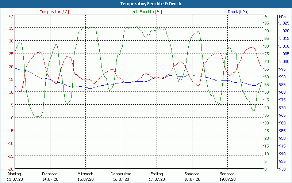The width and height of the screenshot is (292, 183).
Task: Click blue pressure axis value "1.015"
Action: pyautogui.click(x=284, y=38)
